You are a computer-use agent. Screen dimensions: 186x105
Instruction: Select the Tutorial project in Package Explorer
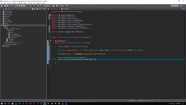(7, 25)
